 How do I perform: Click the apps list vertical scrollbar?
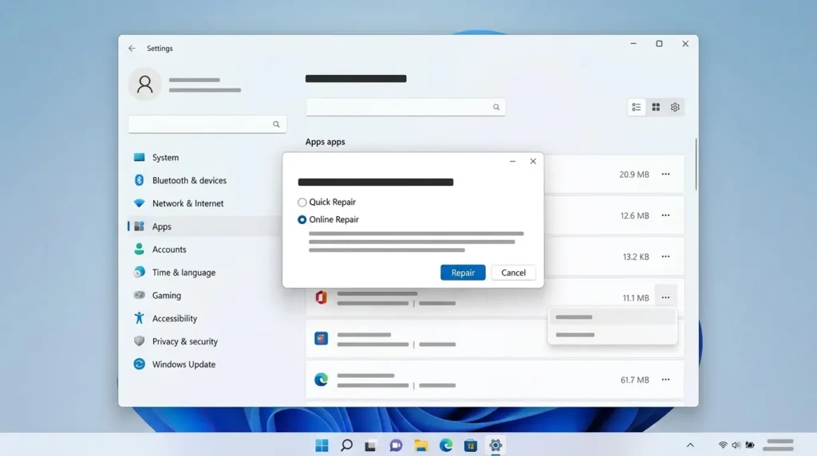pyautogui.click(x=696, y=164)
